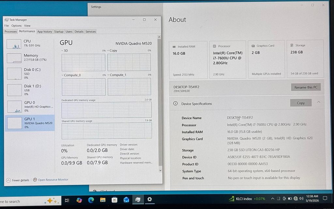Open Resource Monitor link
The image size is (334, 209).
point(51,180)
